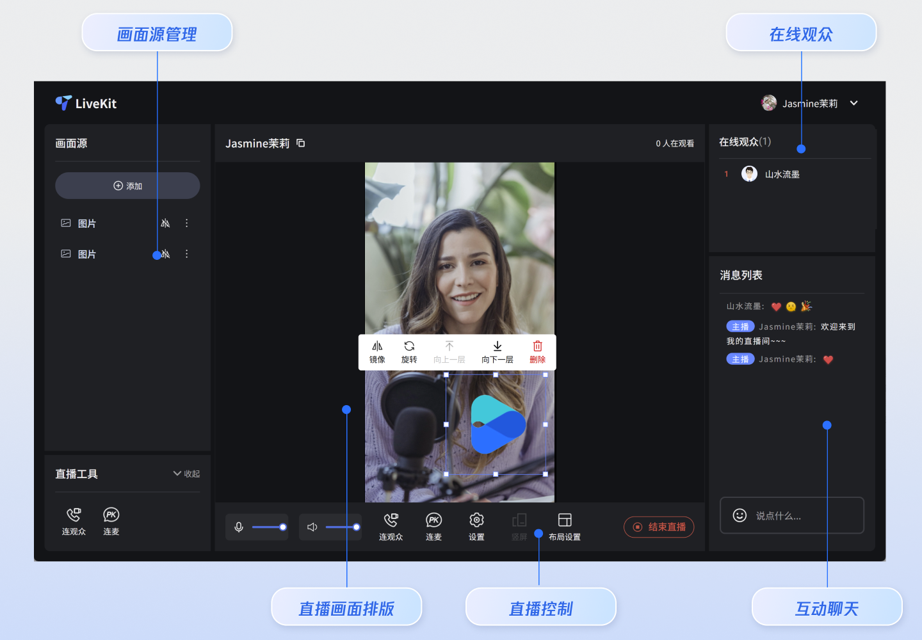Viewport: 922px width, 640px height.
Task: Open 布局设置 layout icon
Action: click(564, 520)
